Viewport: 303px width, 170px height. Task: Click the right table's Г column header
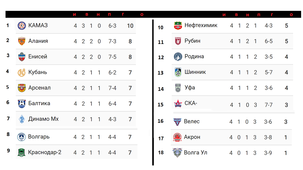pyautogui.click(x=272, y=15)
